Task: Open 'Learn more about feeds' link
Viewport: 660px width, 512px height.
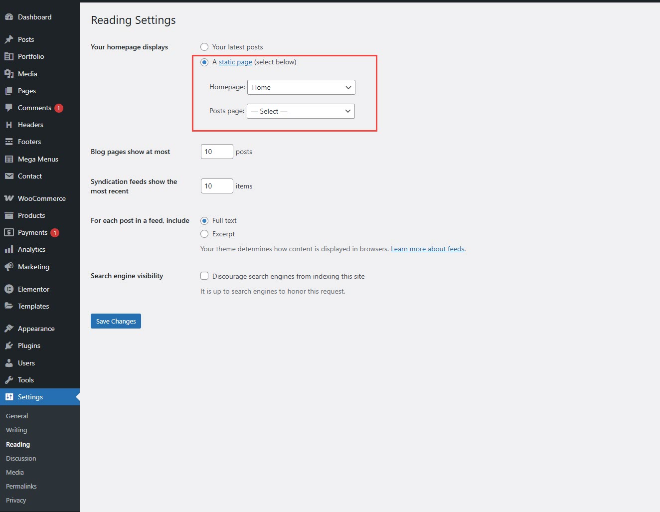Action: coord(427,249)
